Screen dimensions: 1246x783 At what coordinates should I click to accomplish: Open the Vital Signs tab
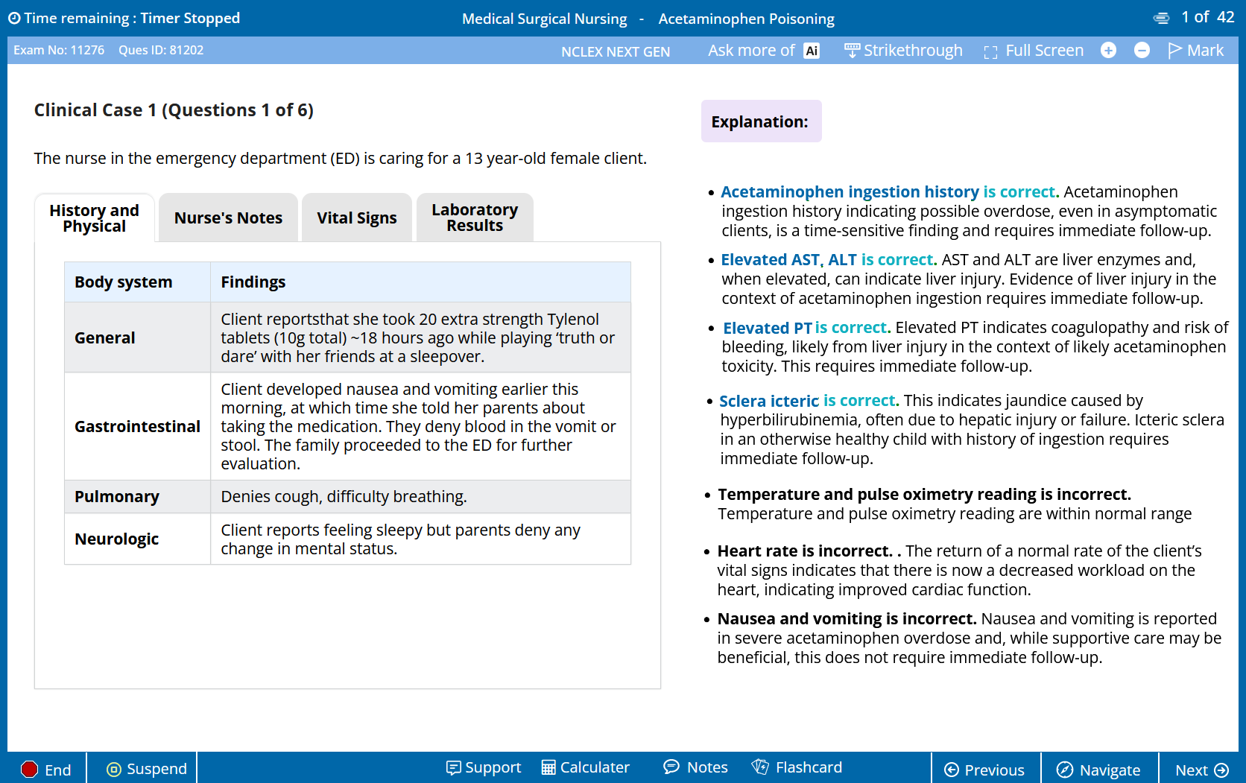pyautogui.click(x=356, y=218)
